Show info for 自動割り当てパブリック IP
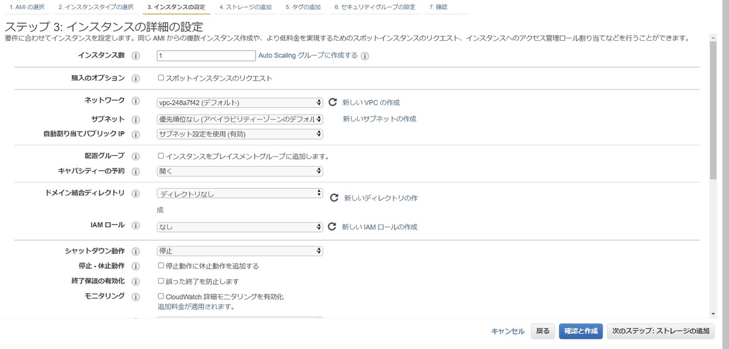Image resolution: width=729 pixels, height=349 pixels. 136,134
